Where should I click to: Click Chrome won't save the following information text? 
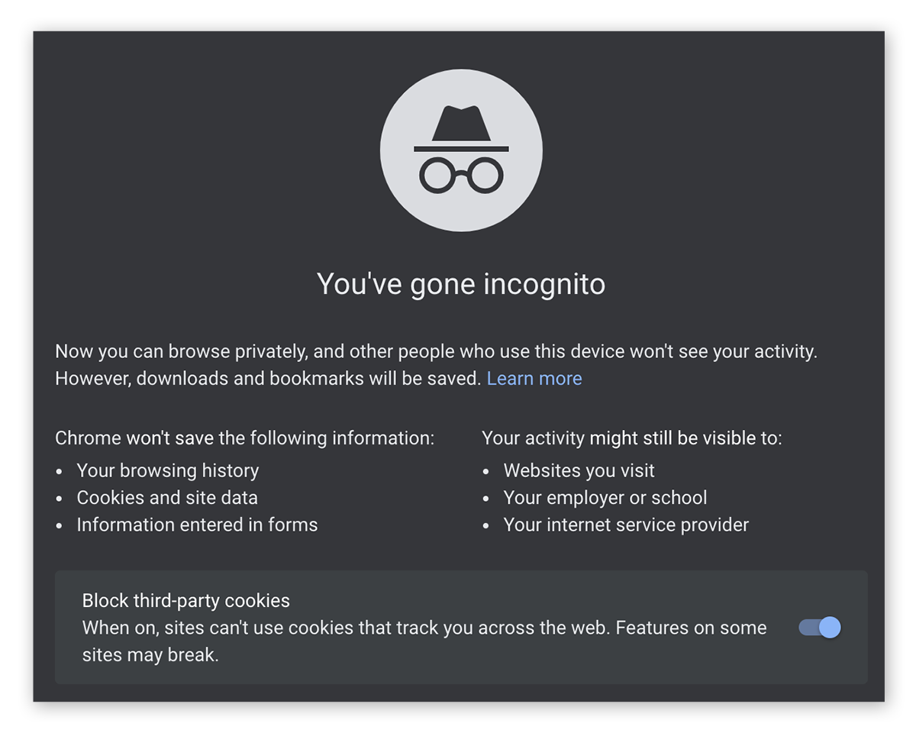[244, 438]
